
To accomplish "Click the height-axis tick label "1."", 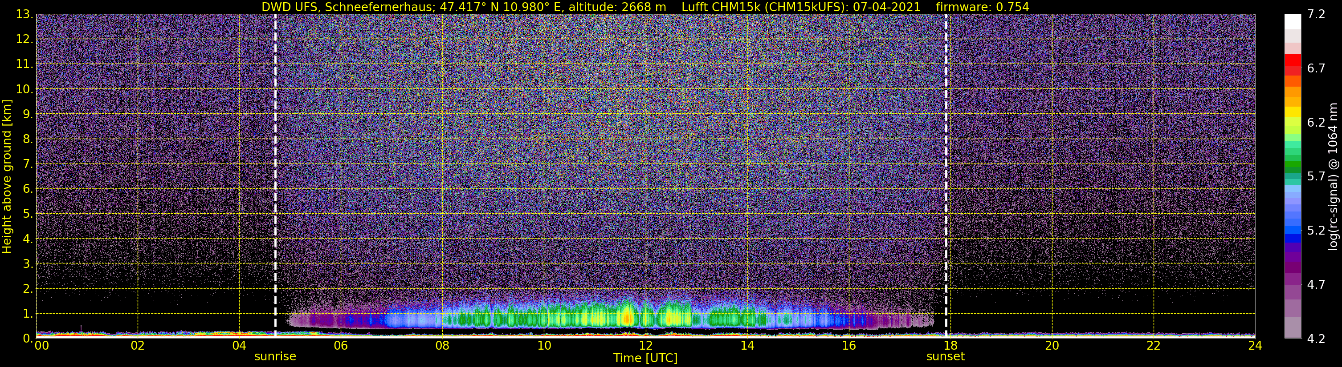I will [27, 314].
